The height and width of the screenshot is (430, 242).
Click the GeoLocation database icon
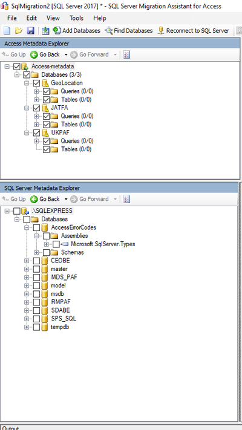[45, 83]
